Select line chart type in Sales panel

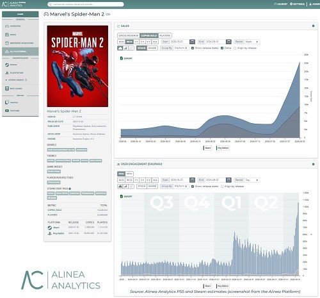click(131, 48)
